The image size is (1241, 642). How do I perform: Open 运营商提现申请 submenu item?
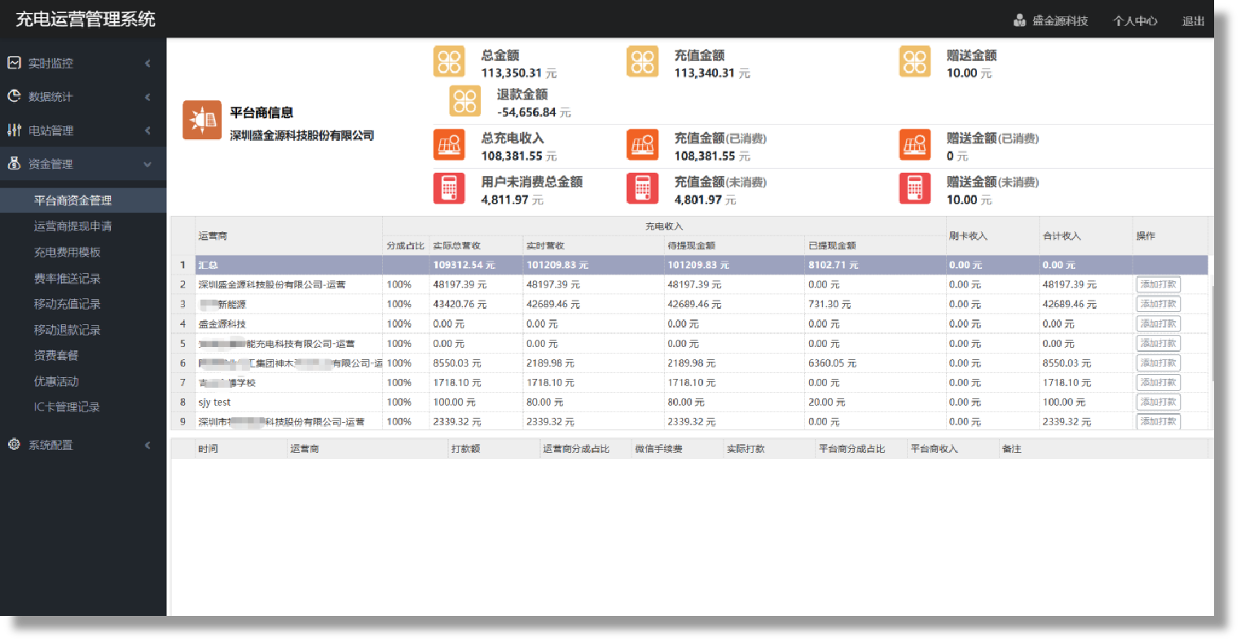click(x=73, y=226)
